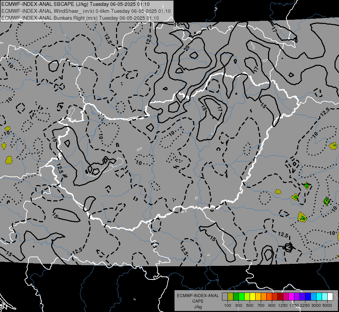Click the gray swatch in CAPE legend

[225, 297]
